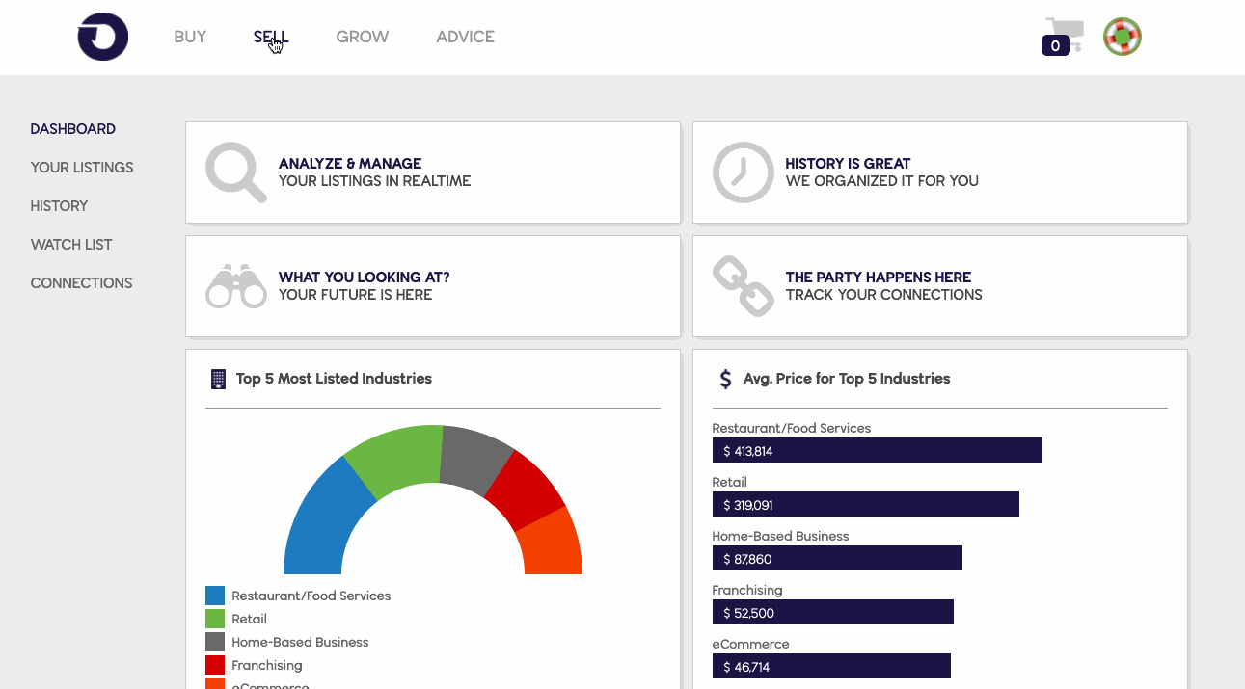The image size is (1245, 689).
Task: Open CONNECTIONS in the sidebar
Action: coord(82,283)
